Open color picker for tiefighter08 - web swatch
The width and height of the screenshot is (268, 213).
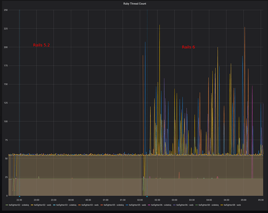(222, 205)
